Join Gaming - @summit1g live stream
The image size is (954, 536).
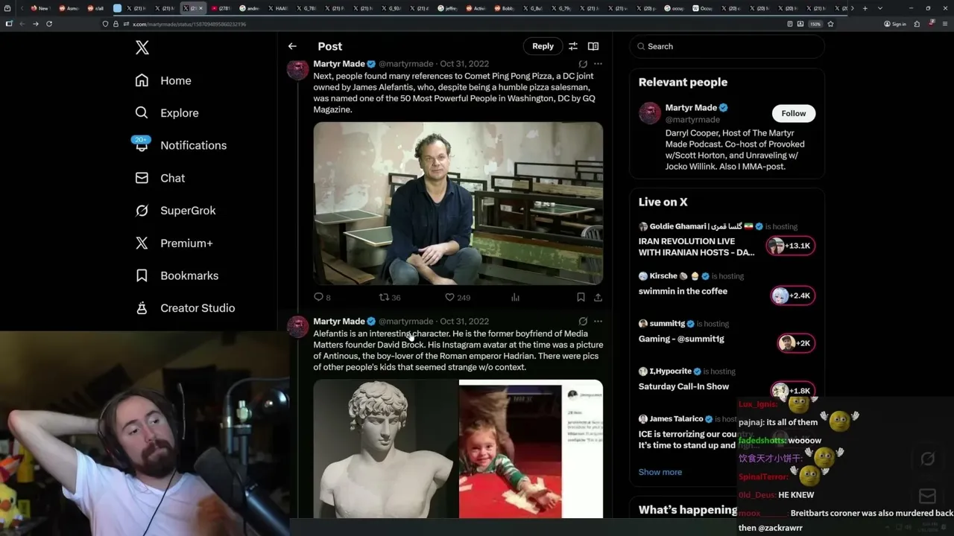(x=795, y=343)
